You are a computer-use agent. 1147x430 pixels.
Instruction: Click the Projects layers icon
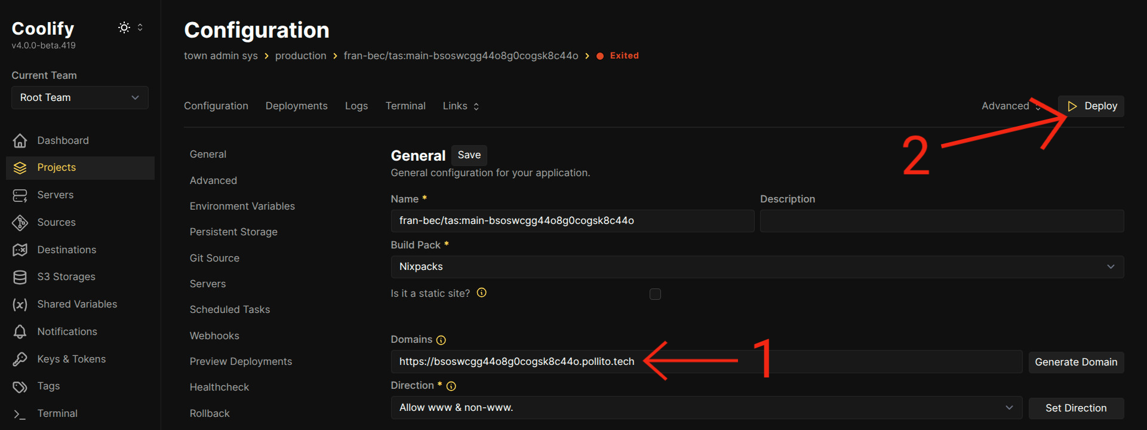pyautogui.click(x=20, y=168)
